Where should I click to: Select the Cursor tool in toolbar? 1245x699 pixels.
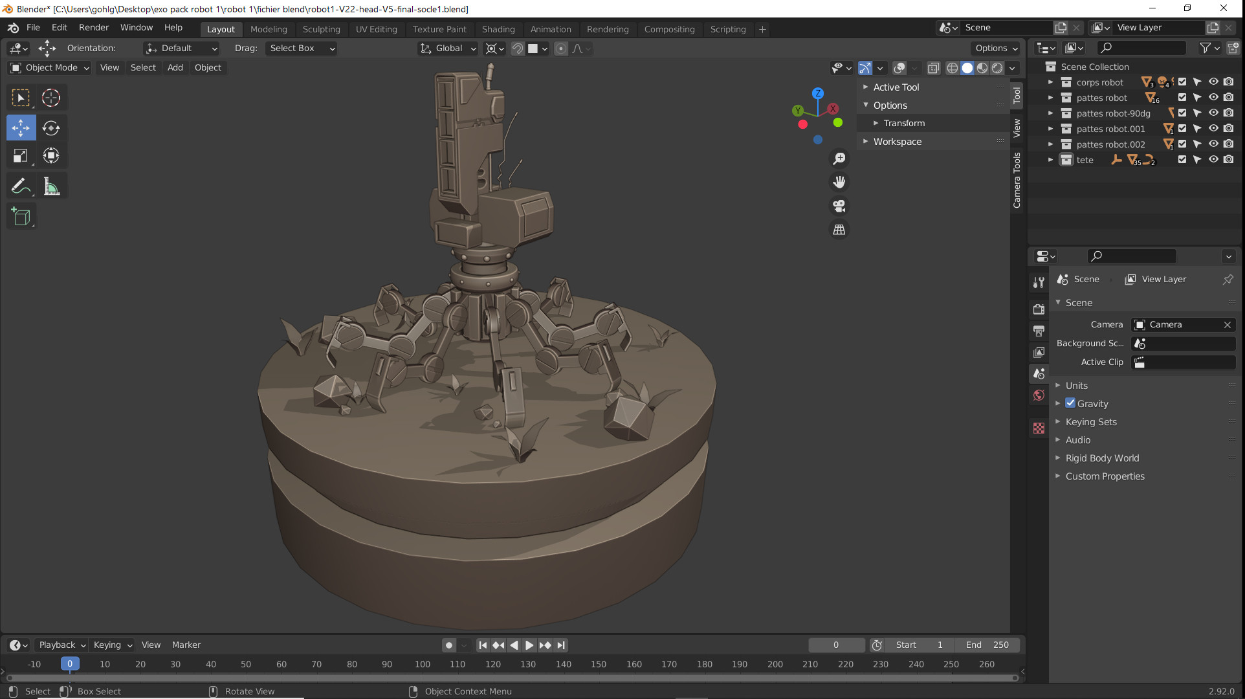tap(51, 98)
